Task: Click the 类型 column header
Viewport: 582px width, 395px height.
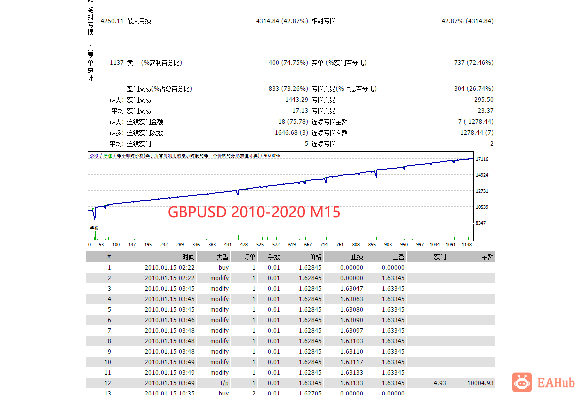Action: (x=213, y=257)
